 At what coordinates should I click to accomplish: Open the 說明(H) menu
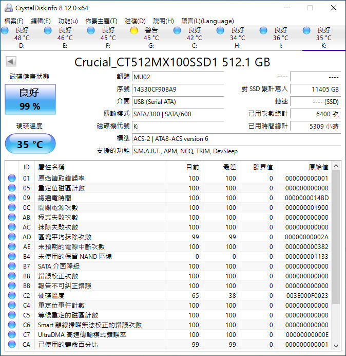click(x=163, y=21)
